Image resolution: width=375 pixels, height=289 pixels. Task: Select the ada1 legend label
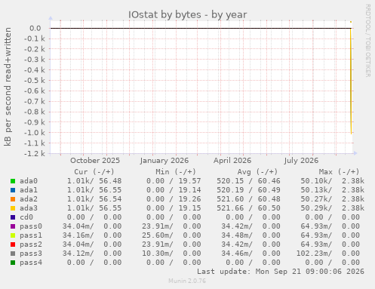click(x=29, y=190)
